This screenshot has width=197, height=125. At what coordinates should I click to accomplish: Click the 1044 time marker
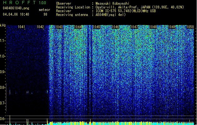[78, 27]
